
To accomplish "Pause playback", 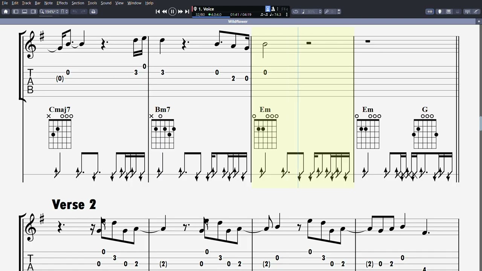I will point(172,12).
